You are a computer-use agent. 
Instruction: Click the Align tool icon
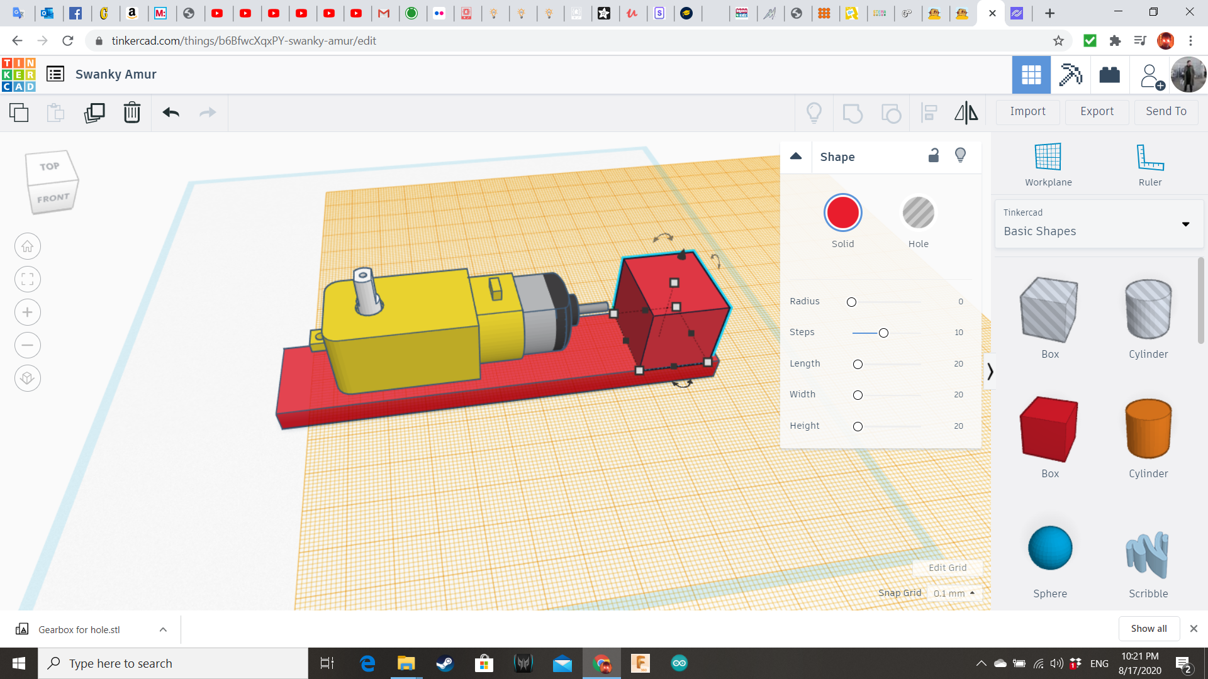pos(929,113)
